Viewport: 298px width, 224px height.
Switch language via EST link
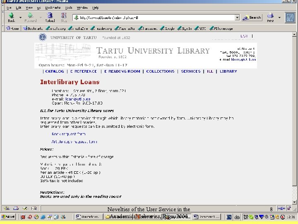click(244, 36)
